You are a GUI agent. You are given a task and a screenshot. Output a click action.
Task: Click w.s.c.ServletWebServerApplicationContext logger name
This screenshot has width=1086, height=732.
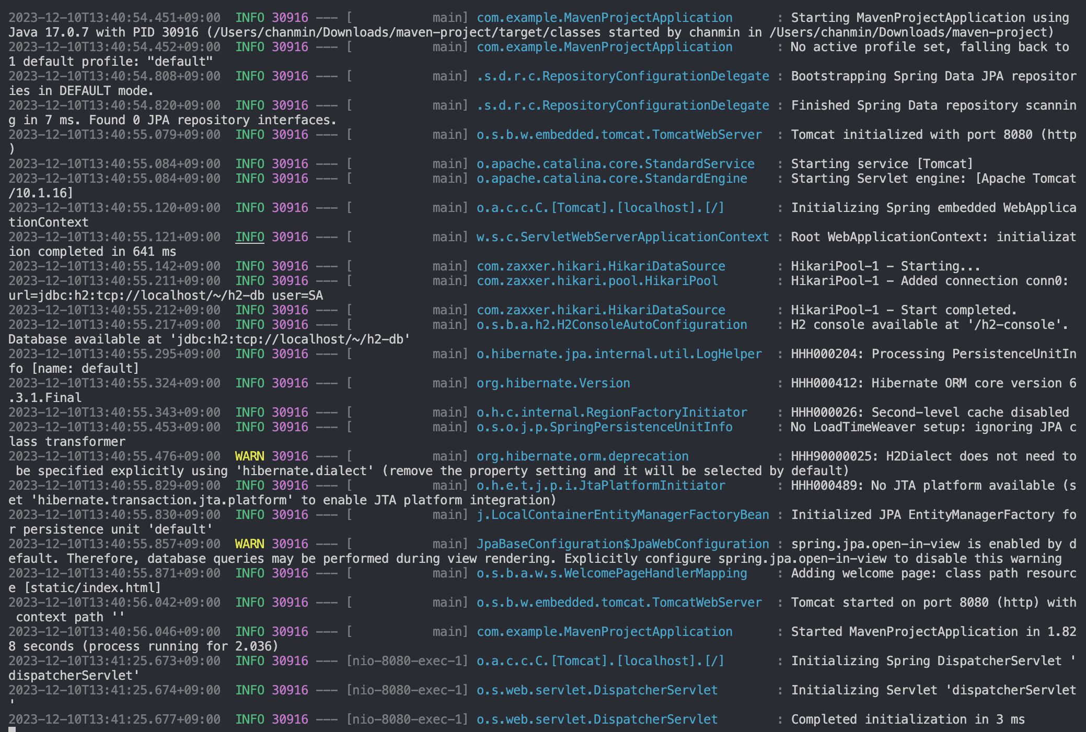click(622, 237)
